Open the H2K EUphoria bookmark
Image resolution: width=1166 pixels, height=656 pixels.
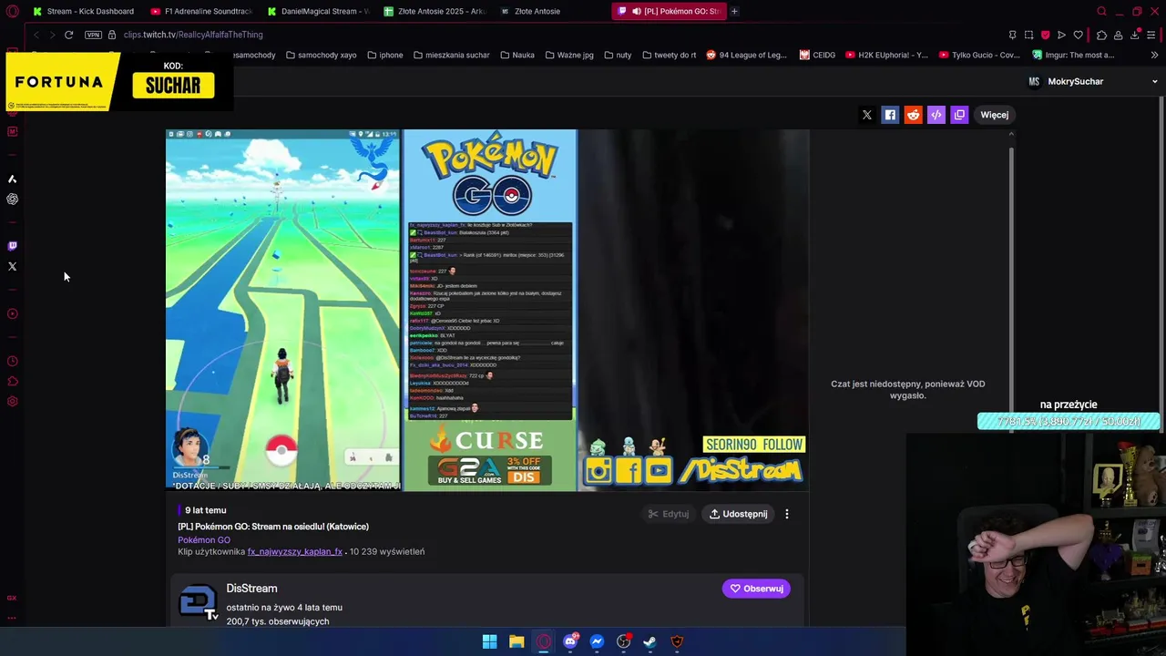coord(886,55)
